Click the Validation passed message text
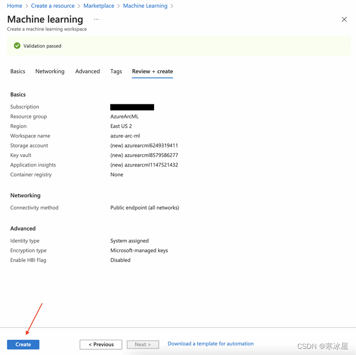 tap(42, 46)
